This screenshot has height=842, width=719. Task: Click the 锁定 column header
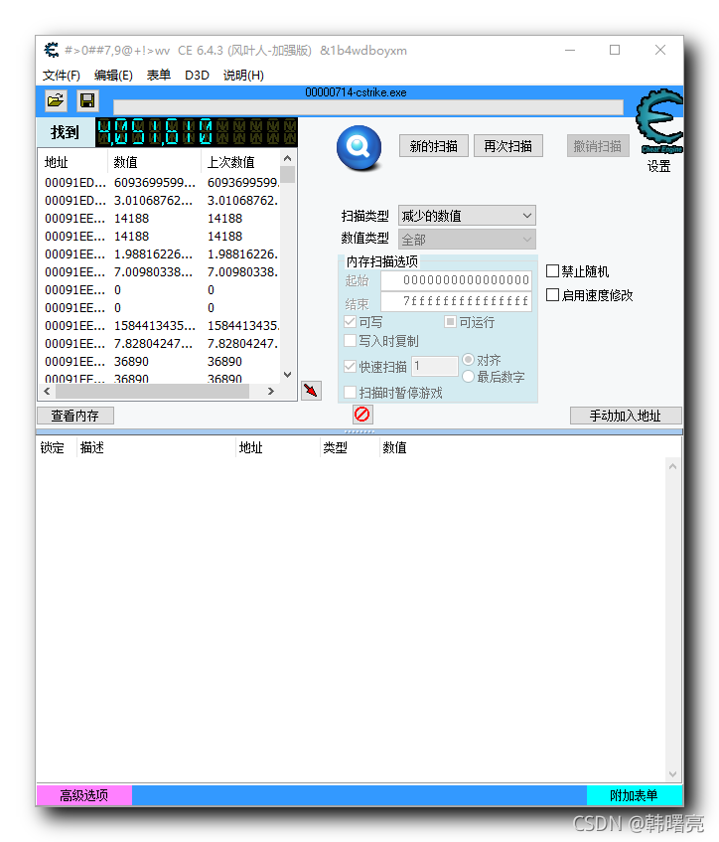pos(52,448)
